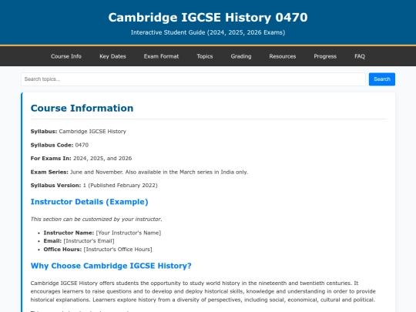Select Exam Format in navigation bar

[161, 56]
